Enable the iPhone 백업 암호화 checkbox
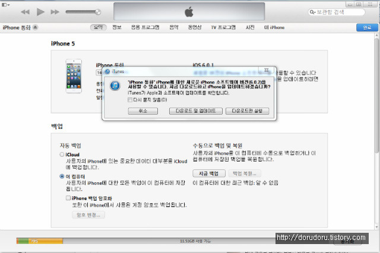Screen dimensions: 380x253 click(68, 198)
